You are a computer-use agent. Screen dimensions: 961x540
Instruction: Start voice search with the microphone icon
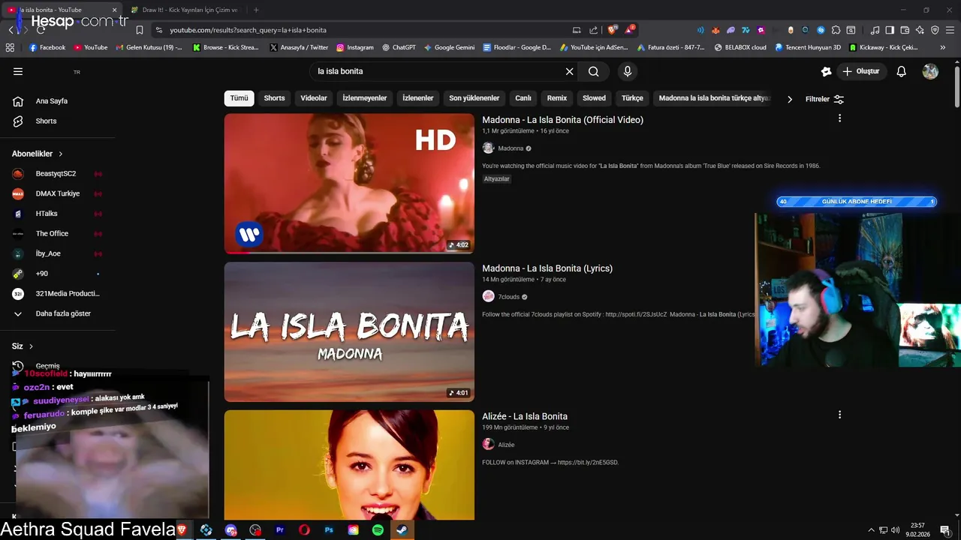(628, 71)
